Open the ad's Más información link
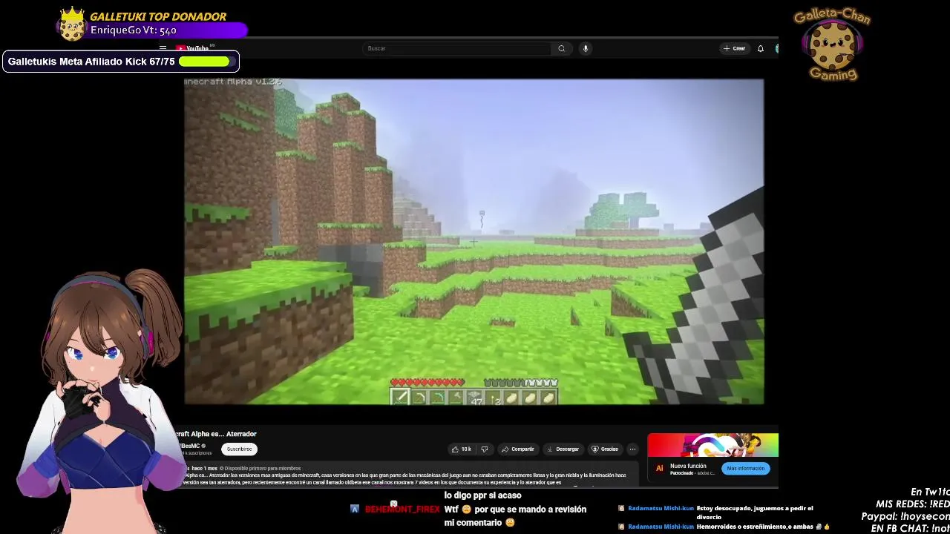 745,468
